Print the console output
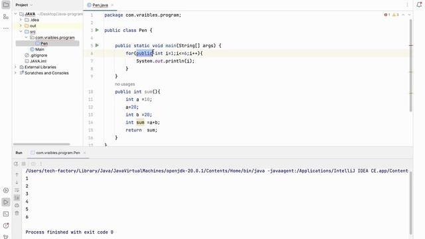Viewport: 425px width, 239px height. (17, 205)
